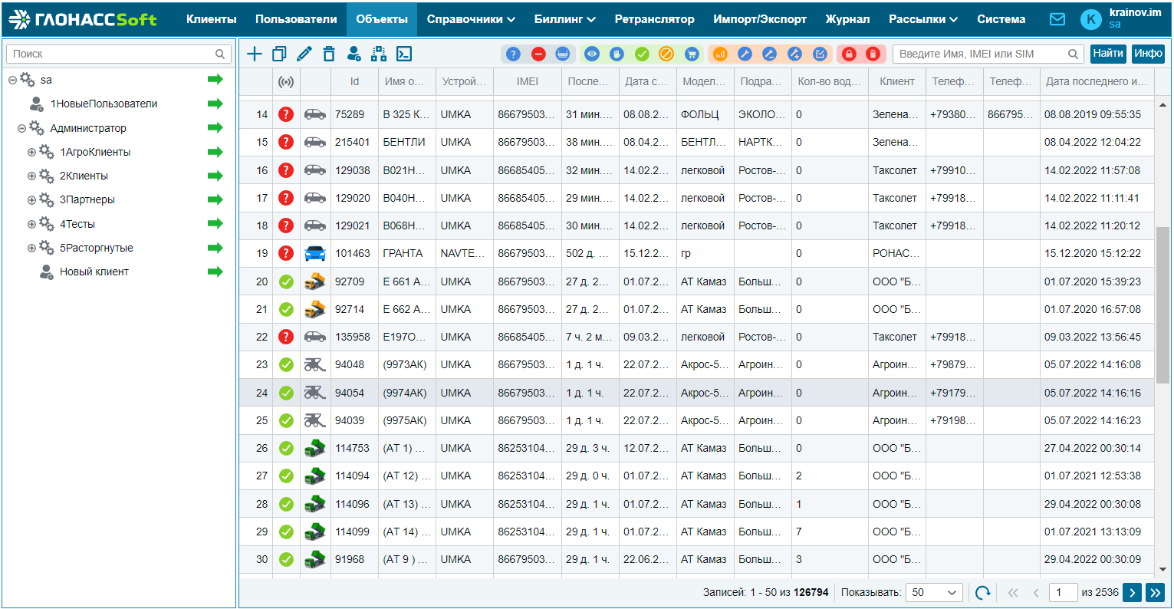Open the Импорт/Экспорт menu item

pos(760,19)
